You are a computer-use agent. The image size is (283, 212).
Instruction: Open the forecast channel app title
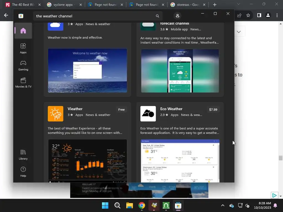coord(175,24)
